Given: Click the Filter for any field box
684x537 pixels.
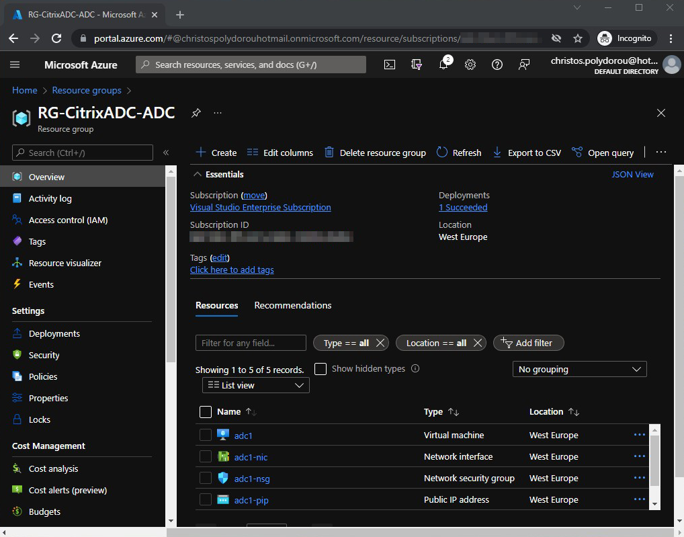Looking at the screenshot, I should (251, 343).
